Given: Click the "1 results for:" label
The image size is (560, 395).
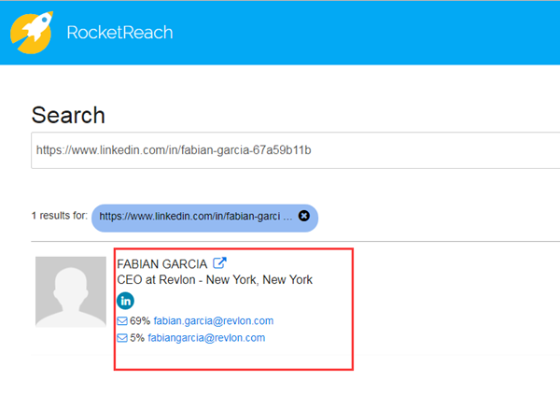Looking at the screenshot, I should [x=58, y=216].
